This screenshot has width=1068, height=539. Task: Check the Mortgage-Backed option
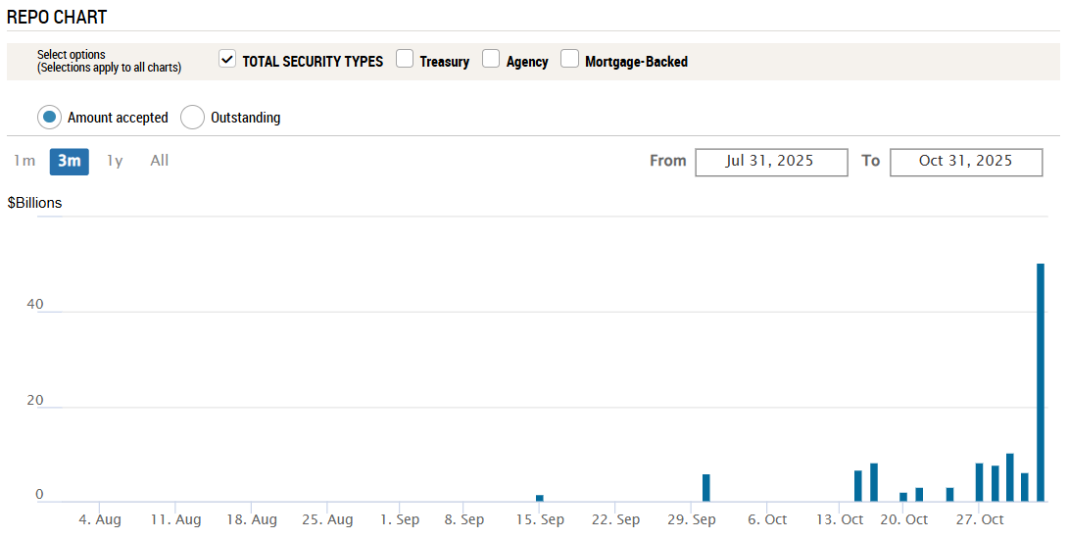click(x=569, y=60)
